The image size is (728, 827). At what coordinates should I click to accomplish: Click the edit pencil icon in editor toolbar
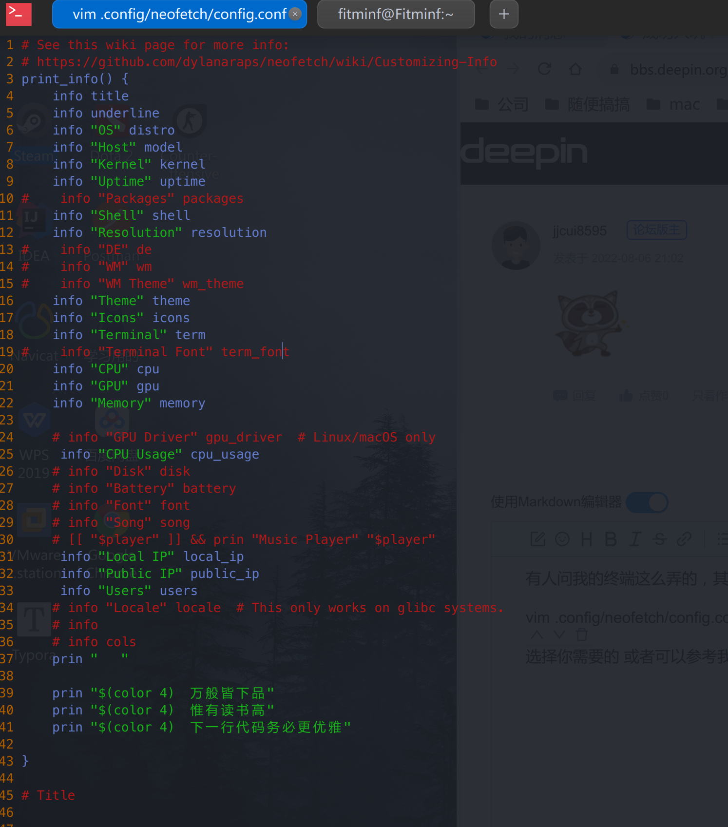(x=538, y=539)
